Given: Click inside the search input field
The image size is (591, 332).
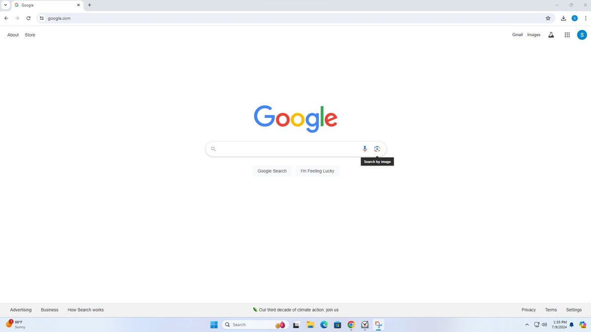Looking at the screenshot, I should tap(286, 149).
